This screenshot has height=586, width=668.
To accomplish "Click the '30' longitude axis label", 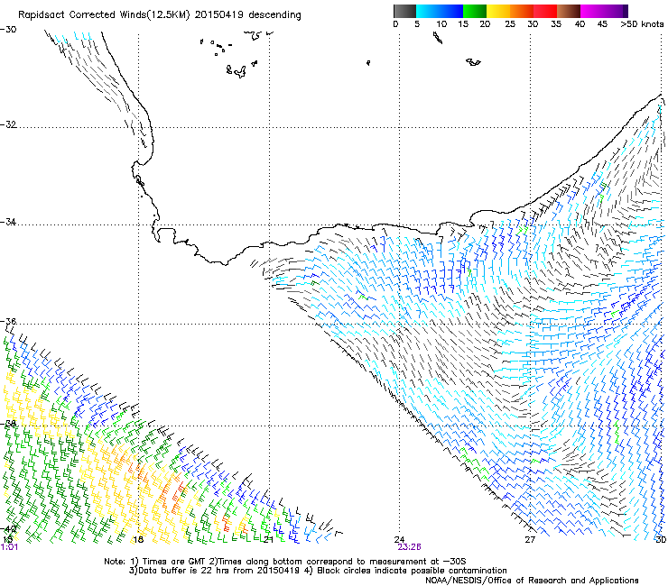I will pyautogui.click(x=661, y=540).
